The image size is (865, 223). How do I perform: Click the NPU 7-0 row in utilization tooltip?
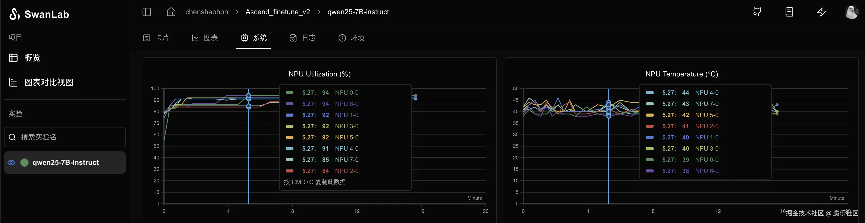(322, 160)
